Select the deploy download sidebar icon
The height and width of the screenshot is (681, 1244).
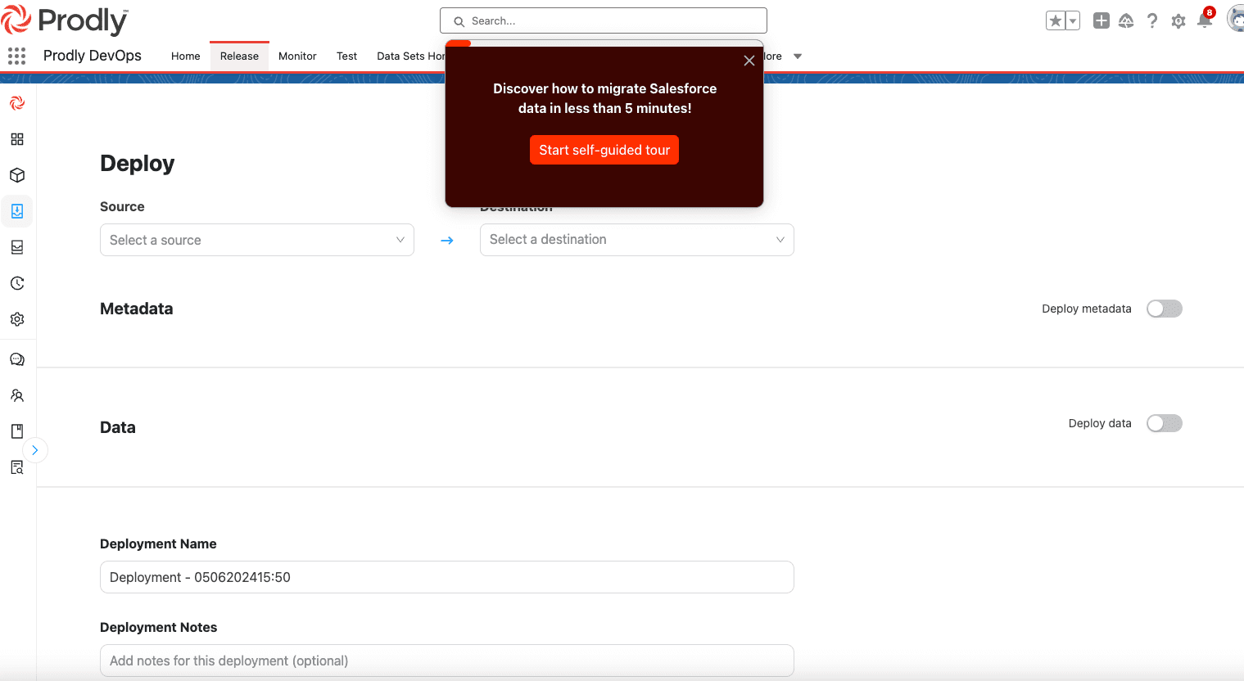pyautogui.click(x=17, y=211)
